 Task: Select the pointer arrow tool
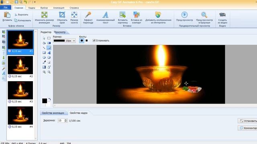(44, 38)
